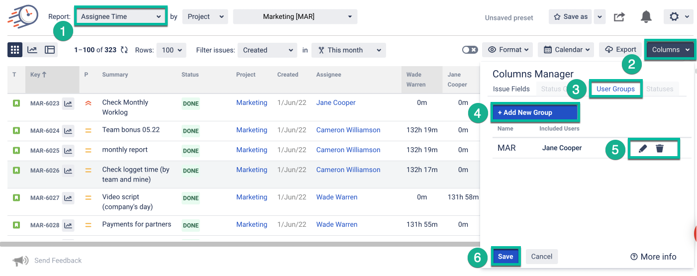Open the Filter issues Created dropdown

267,50
